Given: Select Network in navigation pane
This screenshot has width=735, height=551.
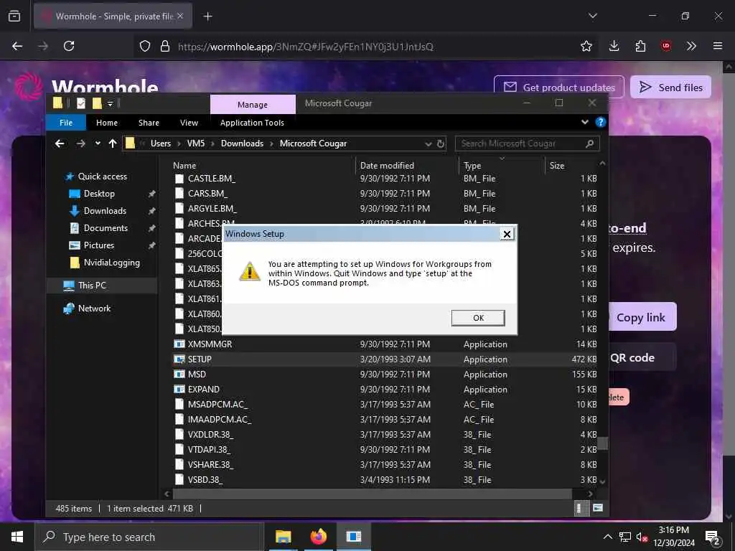Looking at the screenshot, I should pyautogui.click(x=94, y=309).
